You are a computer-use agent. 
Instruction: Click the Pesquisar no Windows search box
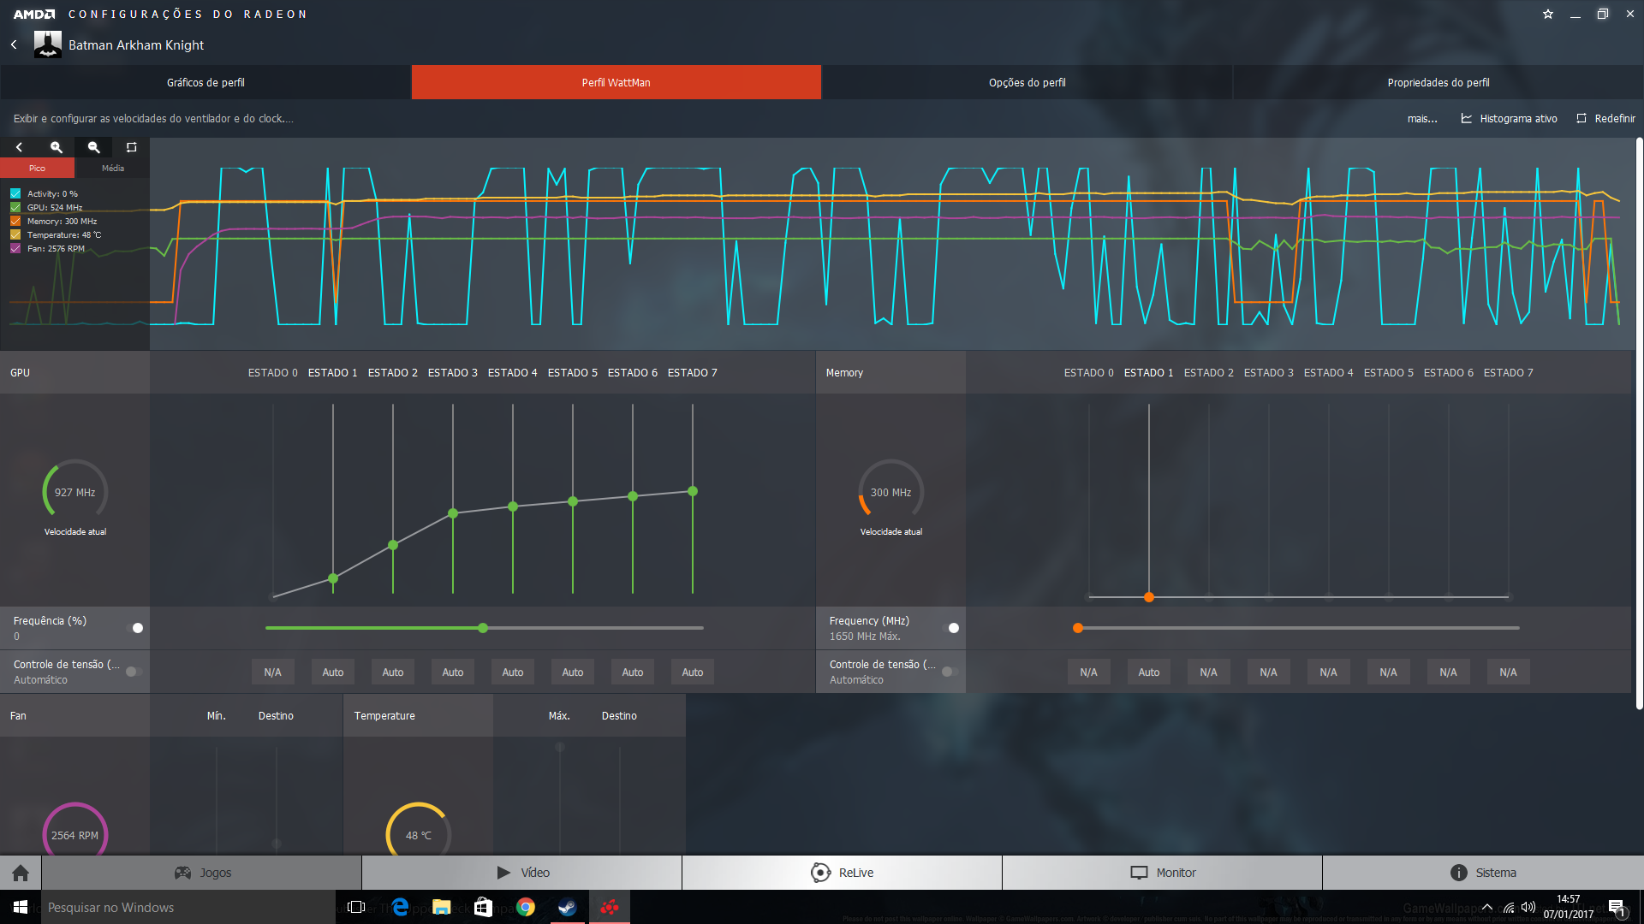point(188,907)
